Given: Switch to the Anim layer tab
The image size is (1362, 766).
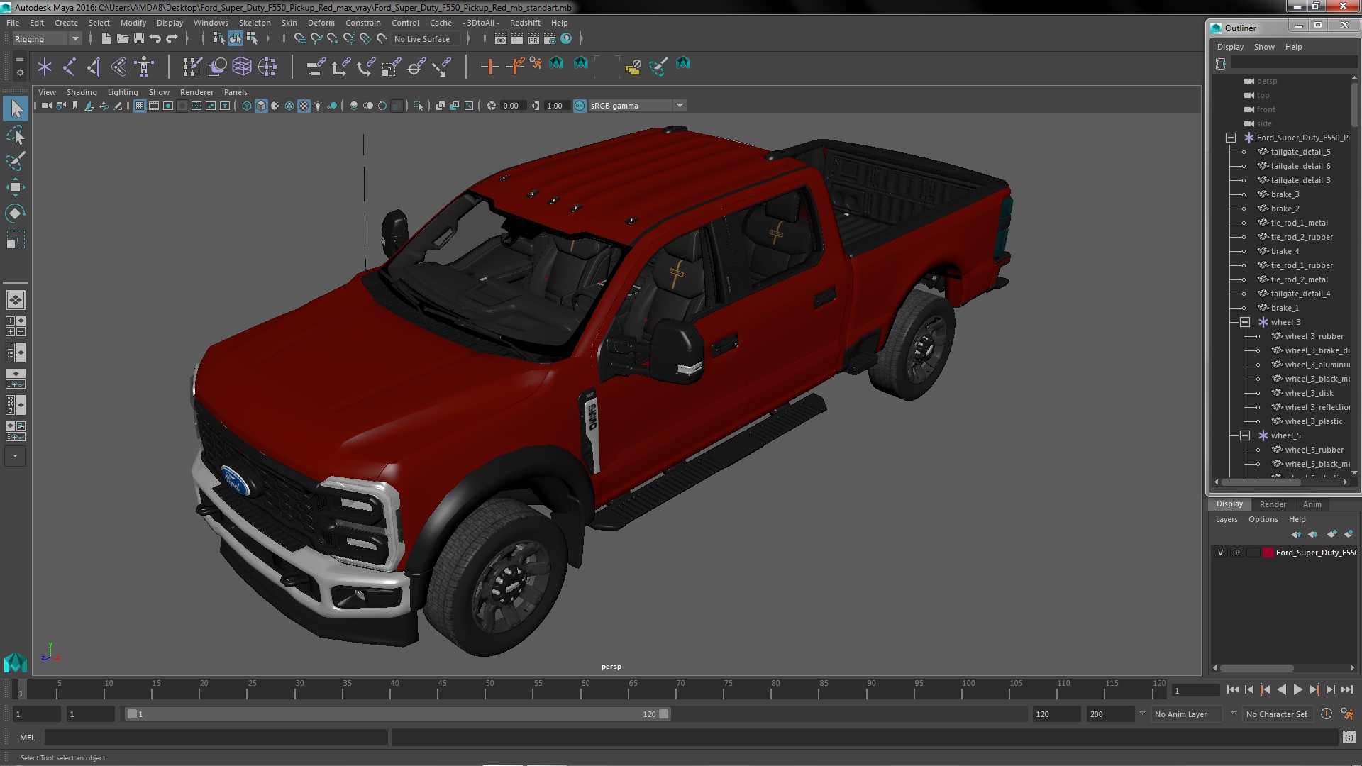Looking at the screenshot, I should 1312,504.
